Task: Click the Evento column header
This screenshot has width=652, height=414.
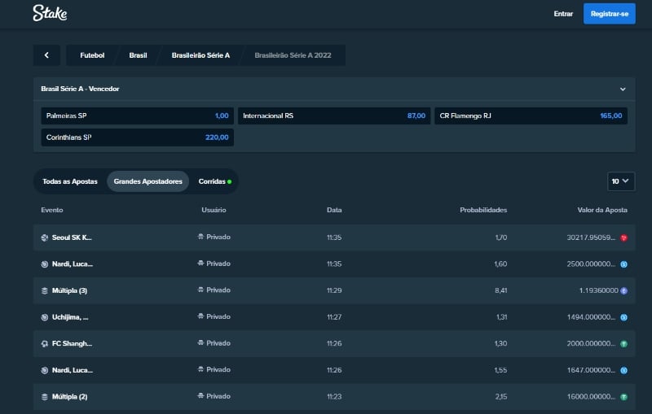Action: pos(52,210)
